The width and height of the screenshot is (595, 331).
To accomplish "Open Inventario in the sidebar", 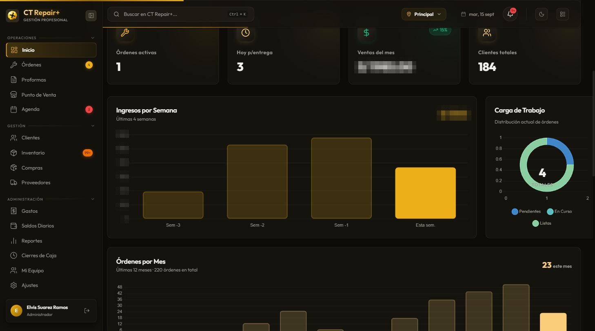I will (51, 153).
